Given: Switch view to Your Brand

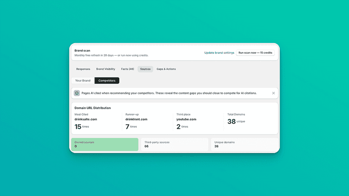Looking at the screenshot, I should tap(83, 80).
